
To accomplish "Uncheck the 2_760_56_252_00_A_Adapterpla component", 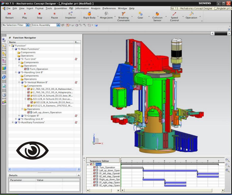I will tap(28, 92).
